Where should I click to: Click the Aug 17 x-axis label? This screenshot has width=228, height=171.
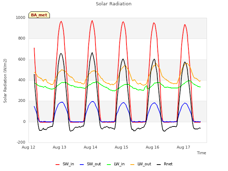[183, 147]
